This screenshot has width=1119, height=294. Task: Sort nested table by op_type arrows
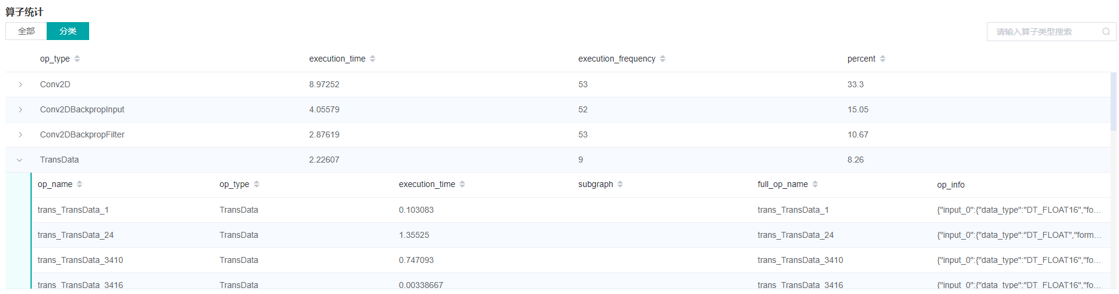(257, 184)
